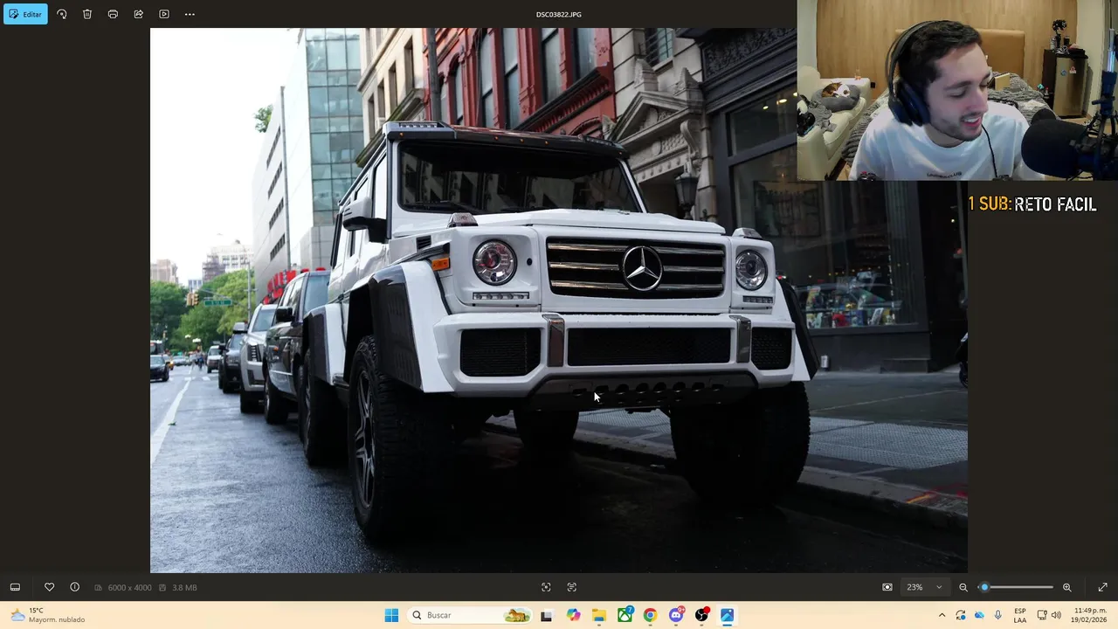Open Task View from the taskbar
Viewport: 1118px width, 629px height.
click(x=546, y=615)
